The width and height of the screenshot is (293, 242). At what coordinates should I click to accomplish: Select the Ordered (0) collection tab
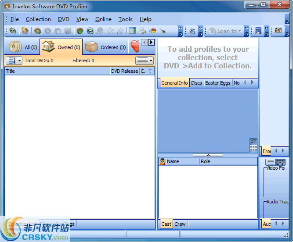pos(105,47)
